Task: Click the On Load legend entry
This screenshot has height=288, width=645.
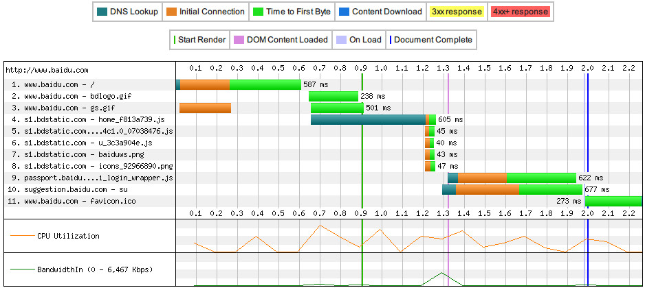Action: (359, 40)
